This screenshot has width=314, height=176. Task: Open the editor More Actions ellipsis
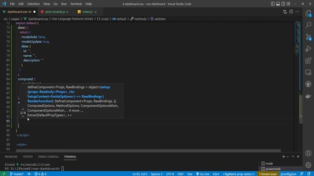297,12
